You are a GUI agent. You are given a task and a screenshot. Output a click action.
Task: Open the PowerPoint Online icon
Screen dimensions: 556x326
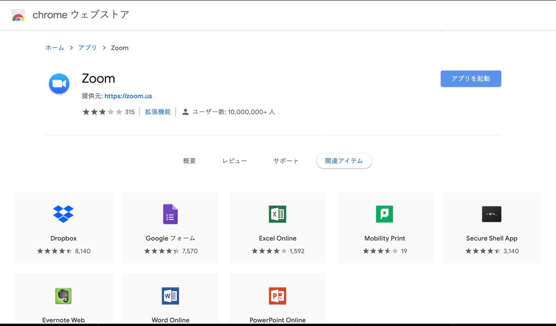point(277,295)
